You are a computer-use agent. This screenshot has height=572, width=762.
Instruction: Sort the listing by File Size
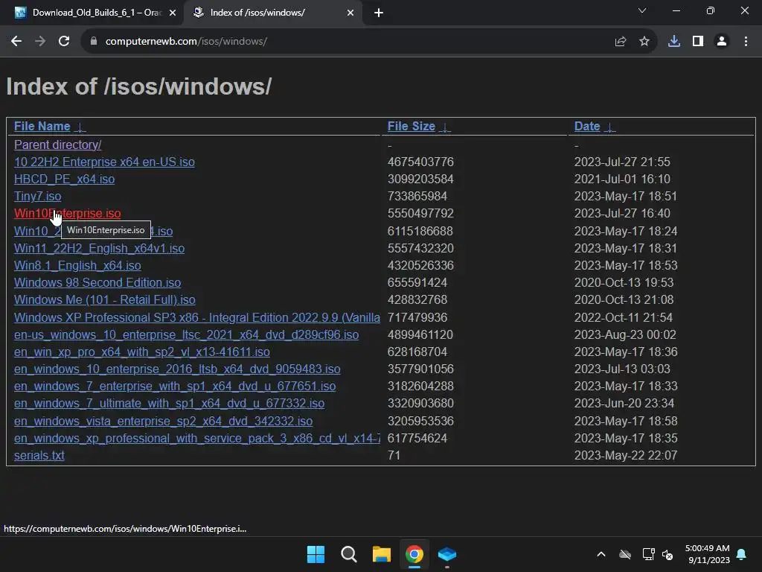411,127
